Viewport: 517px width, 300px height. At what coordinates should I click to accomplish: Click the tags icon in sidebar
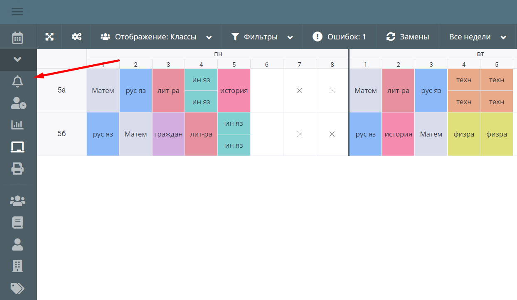(x=17, y=288)
